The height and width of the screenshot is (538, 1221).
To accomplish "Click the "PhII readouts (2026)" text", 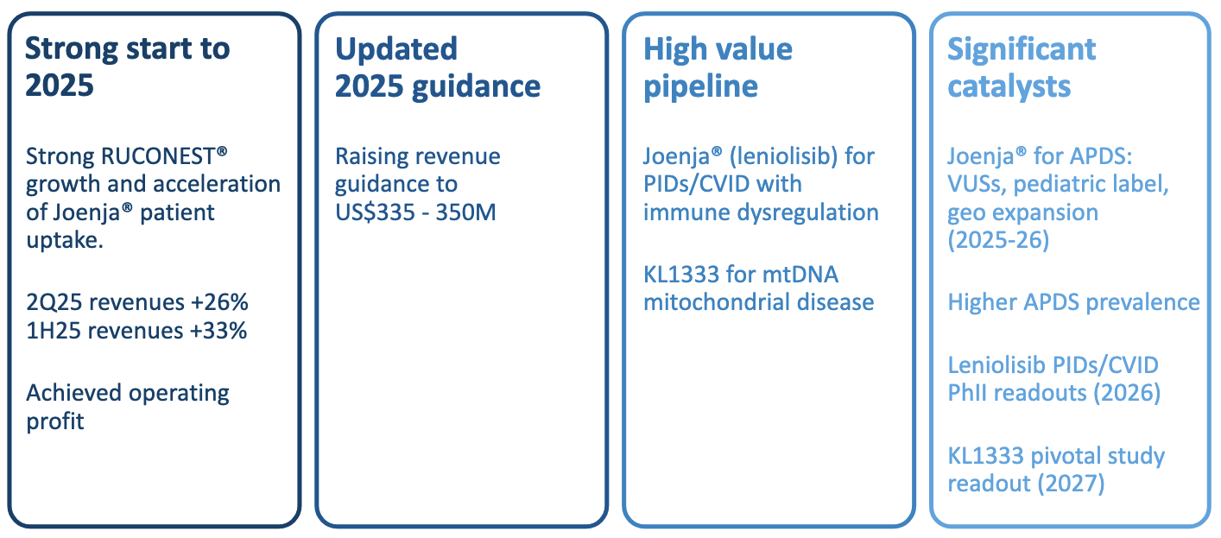I will (1053, 392).
